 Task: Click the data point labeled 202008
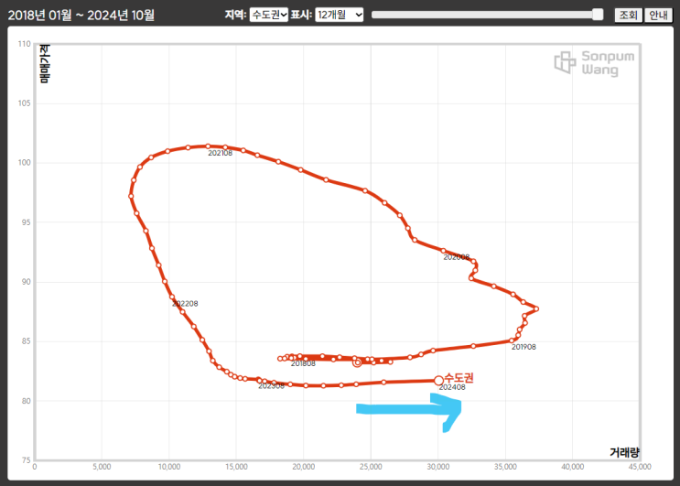click(x=443, y=251)
